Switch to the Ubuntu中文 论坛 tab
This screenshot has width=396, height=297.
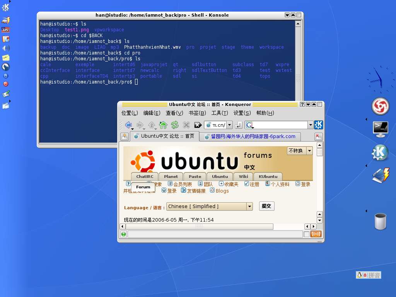(165, 136)
